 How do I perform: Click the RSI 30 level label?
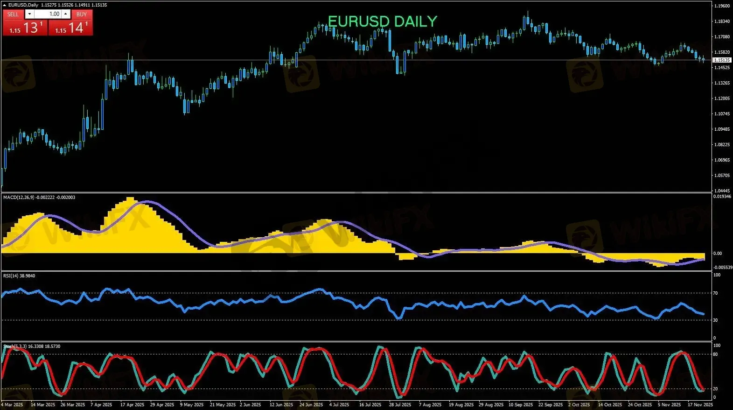click(716, 320)
